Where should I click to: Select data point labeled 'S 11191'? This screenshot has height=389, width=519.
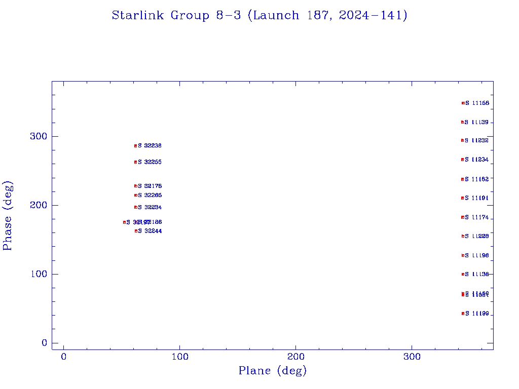click(x=463, y=198)
